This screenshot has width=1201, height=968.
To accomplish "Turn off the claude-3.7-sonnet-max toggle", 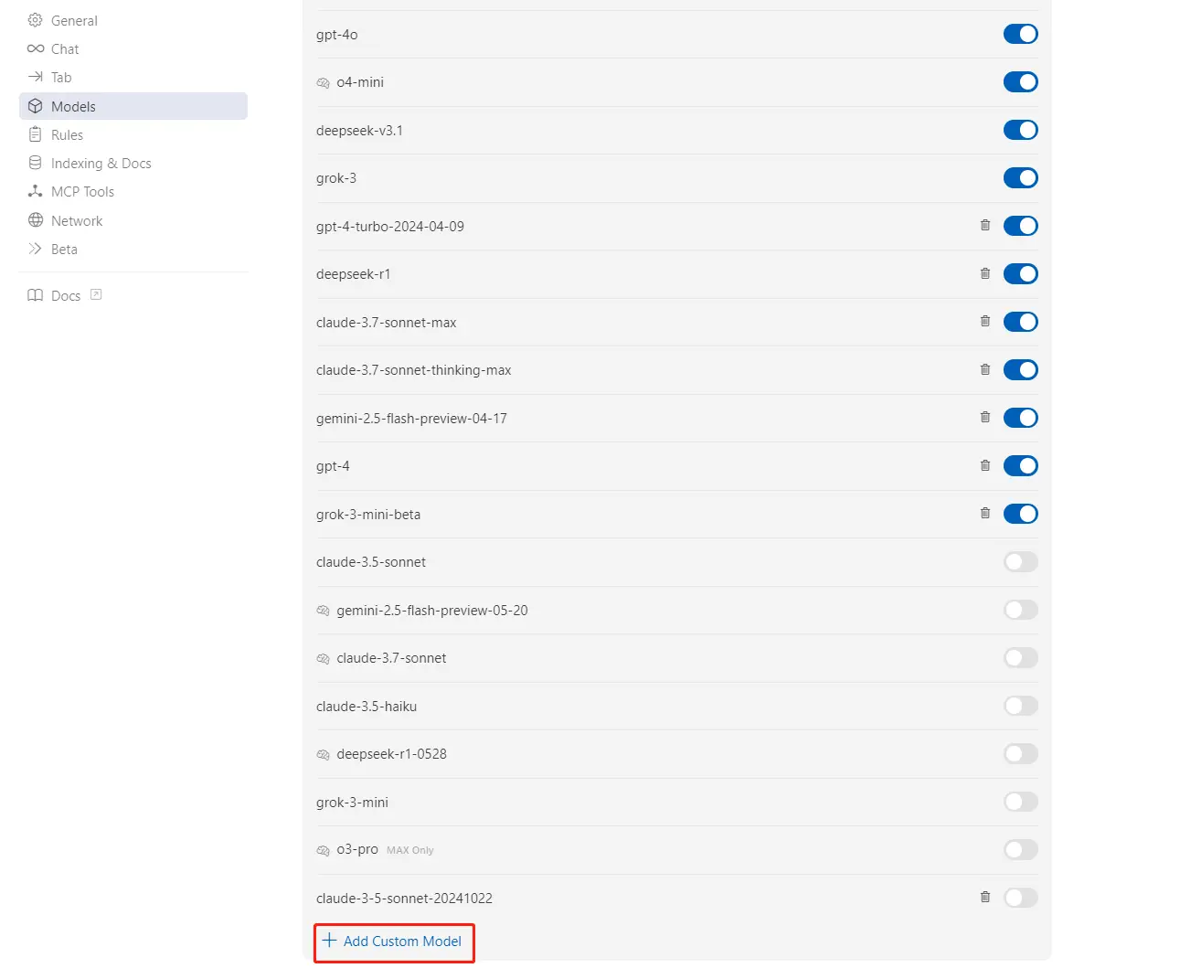I will click(1021, 322).
